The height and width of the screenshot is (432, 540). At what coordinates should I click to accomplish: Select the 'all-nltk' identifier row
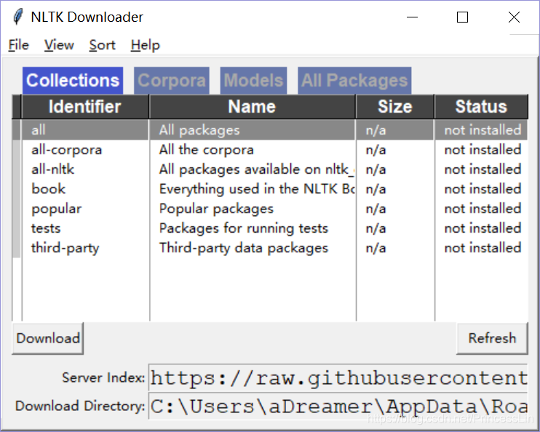[85, 169]
